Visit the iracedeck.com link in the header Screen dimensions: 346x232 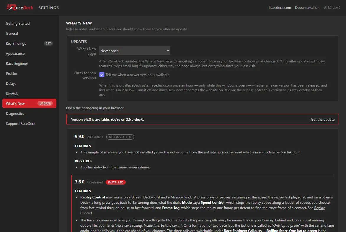[x=280, y=8]
